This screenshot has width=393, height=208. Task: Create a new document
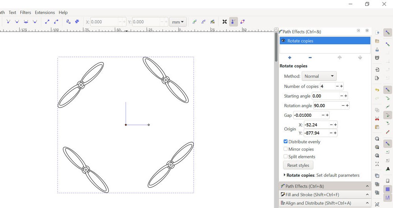click(377, 33)
